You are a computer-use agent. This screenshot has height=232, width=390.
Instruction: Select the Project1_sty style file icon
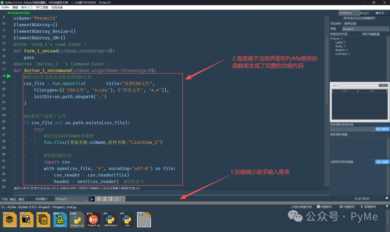[x=94, y=220]
